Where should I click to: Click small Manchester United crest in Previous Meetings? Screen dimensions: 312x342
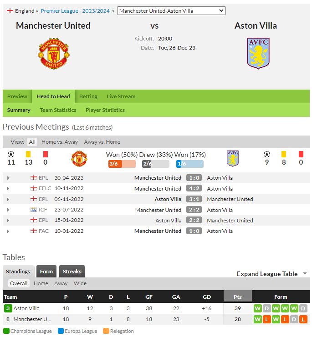pos(79,159)
